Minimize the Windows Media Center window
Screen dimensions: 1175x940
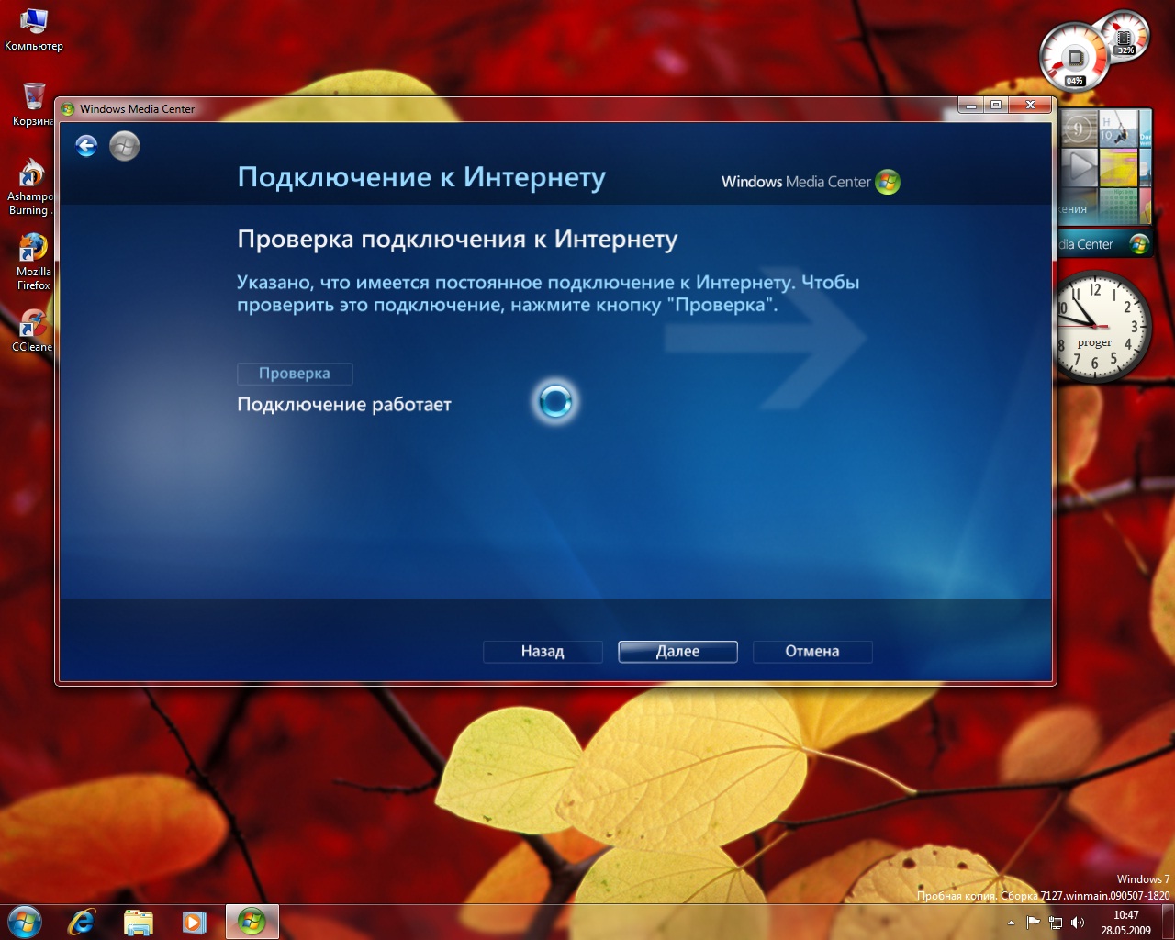(970, 106)
